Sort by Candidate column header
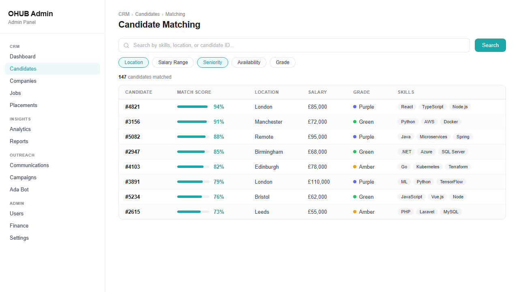Image resolution: width=519 pixels, height=292 pixels. 139,92
